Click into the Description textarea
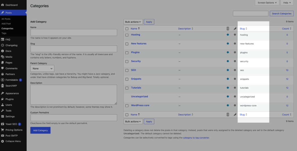The height and width of the screenshot is (151, 297). 74,94
